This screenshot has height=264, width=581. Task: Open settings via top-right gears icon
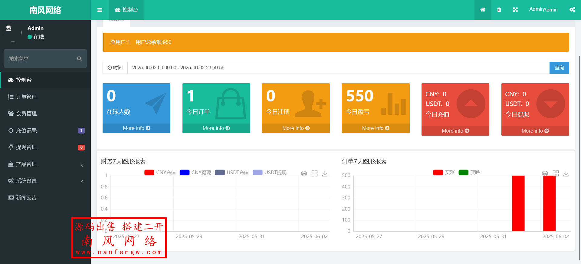click(572, 10)
